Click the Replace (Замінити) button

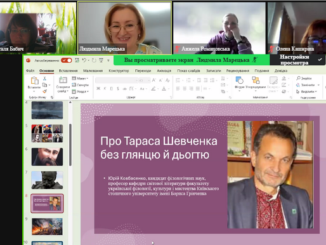306,85
